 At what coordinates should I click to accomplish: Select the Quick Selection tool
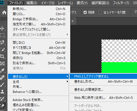coord(2,49)
